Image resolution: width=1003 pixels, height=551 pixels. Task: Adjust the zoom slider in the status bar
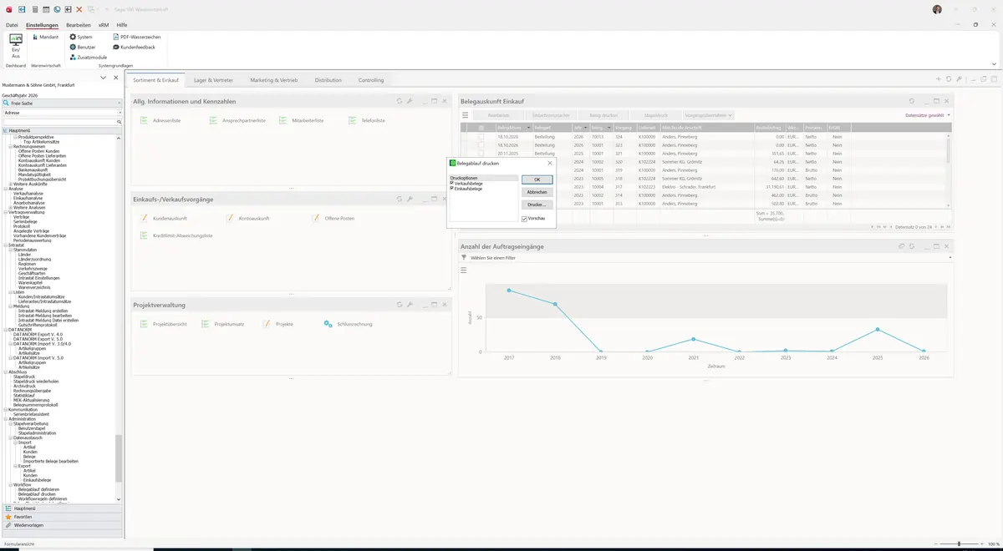tap(959, 543)
